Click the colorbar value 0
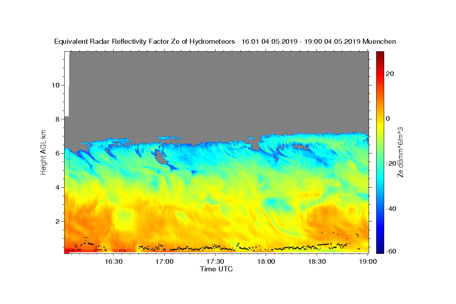Screen dimensions: 456x304 click(388, 119)
